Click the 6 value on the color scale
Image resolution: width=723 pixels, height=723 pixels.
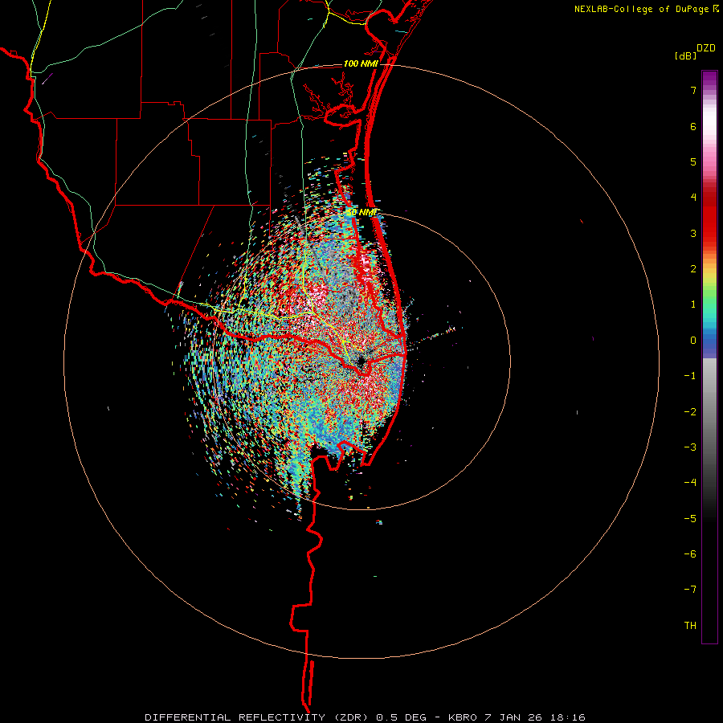click(693, 126)
